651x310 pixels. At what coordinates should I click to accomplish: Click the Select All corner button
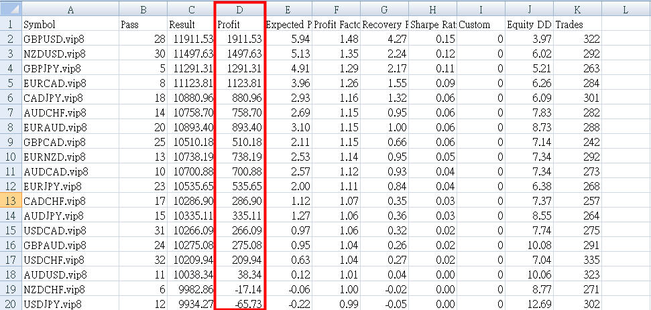(x=10, y=9)
